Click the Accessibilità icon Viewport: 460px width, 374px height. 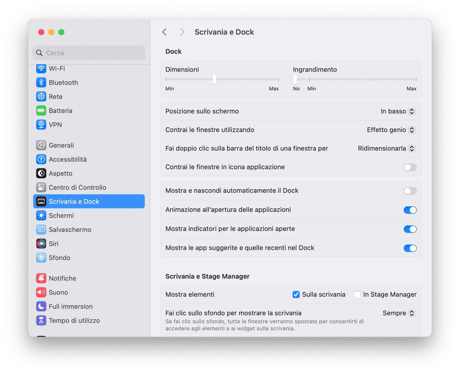pos(41,159)
